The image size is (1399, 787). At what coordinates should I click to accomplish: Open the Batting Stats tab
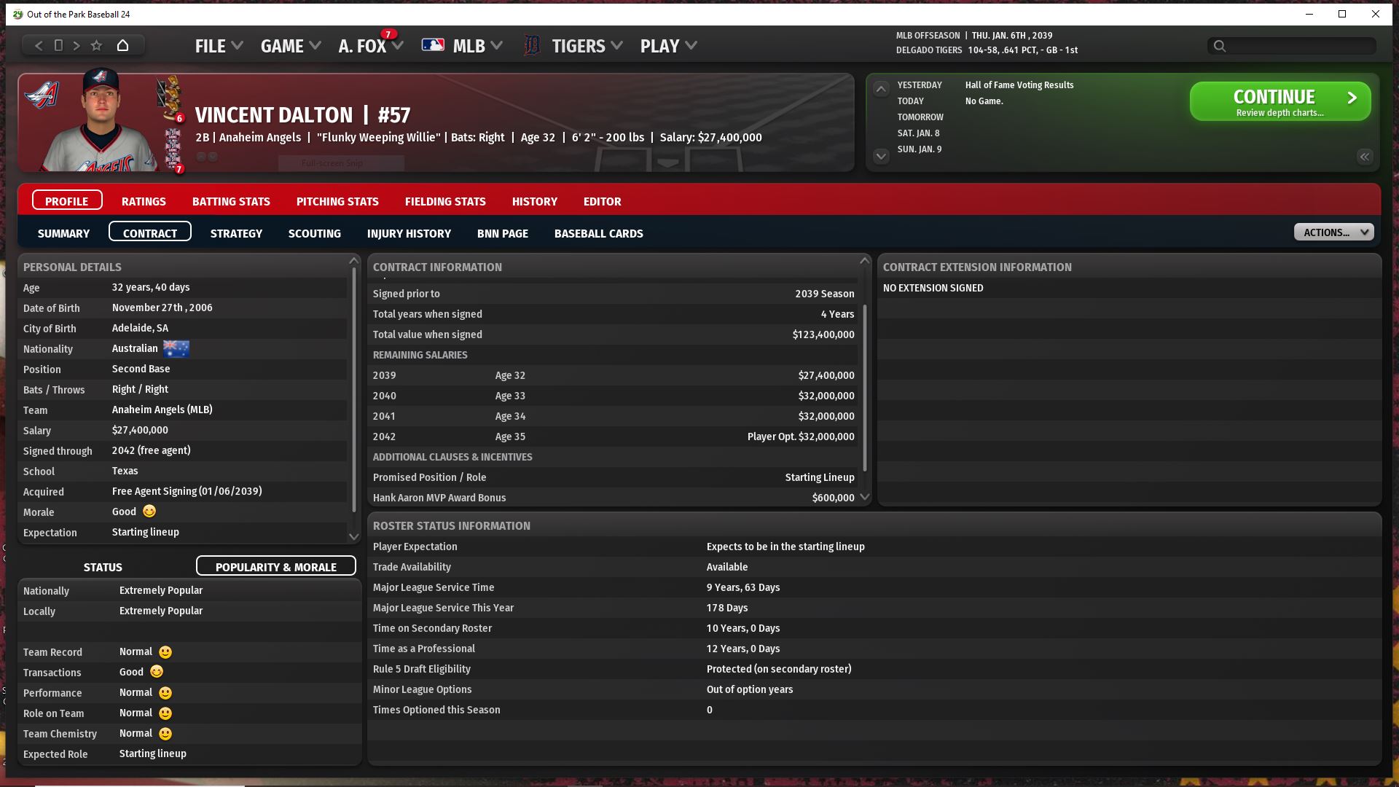tap(231, 200)
